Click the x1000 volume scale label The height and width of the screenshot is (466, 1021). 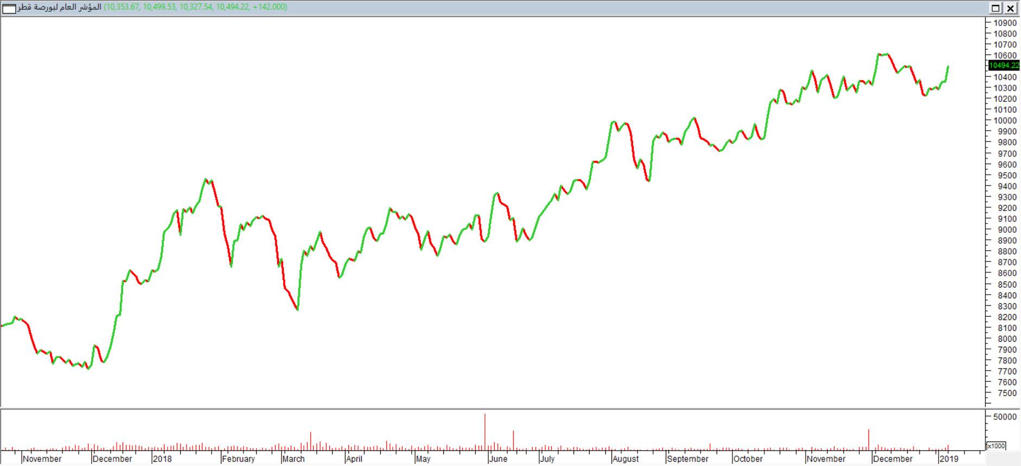pos(996,445)
